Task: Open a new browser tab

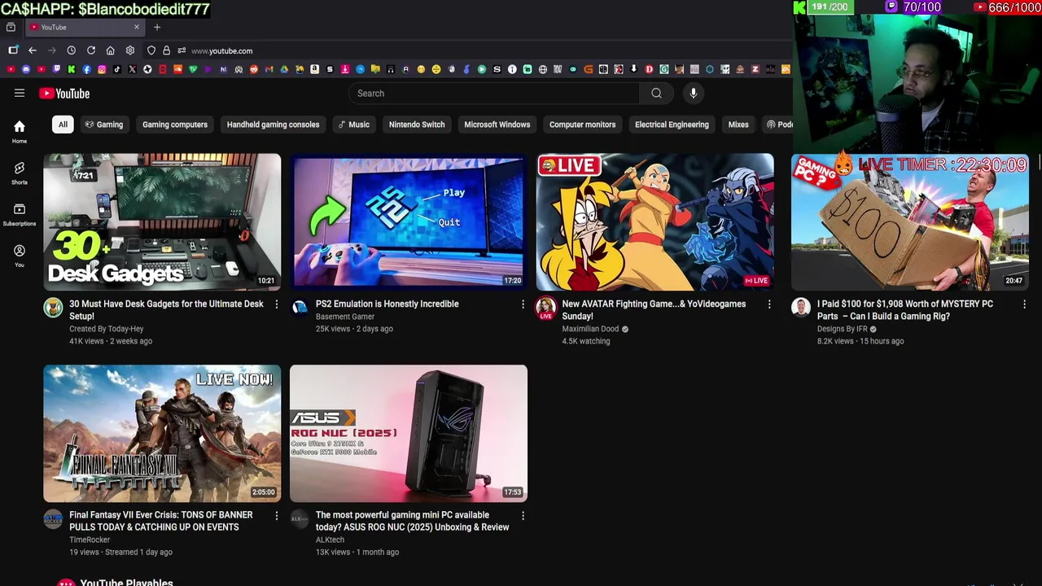Action: 157,27
